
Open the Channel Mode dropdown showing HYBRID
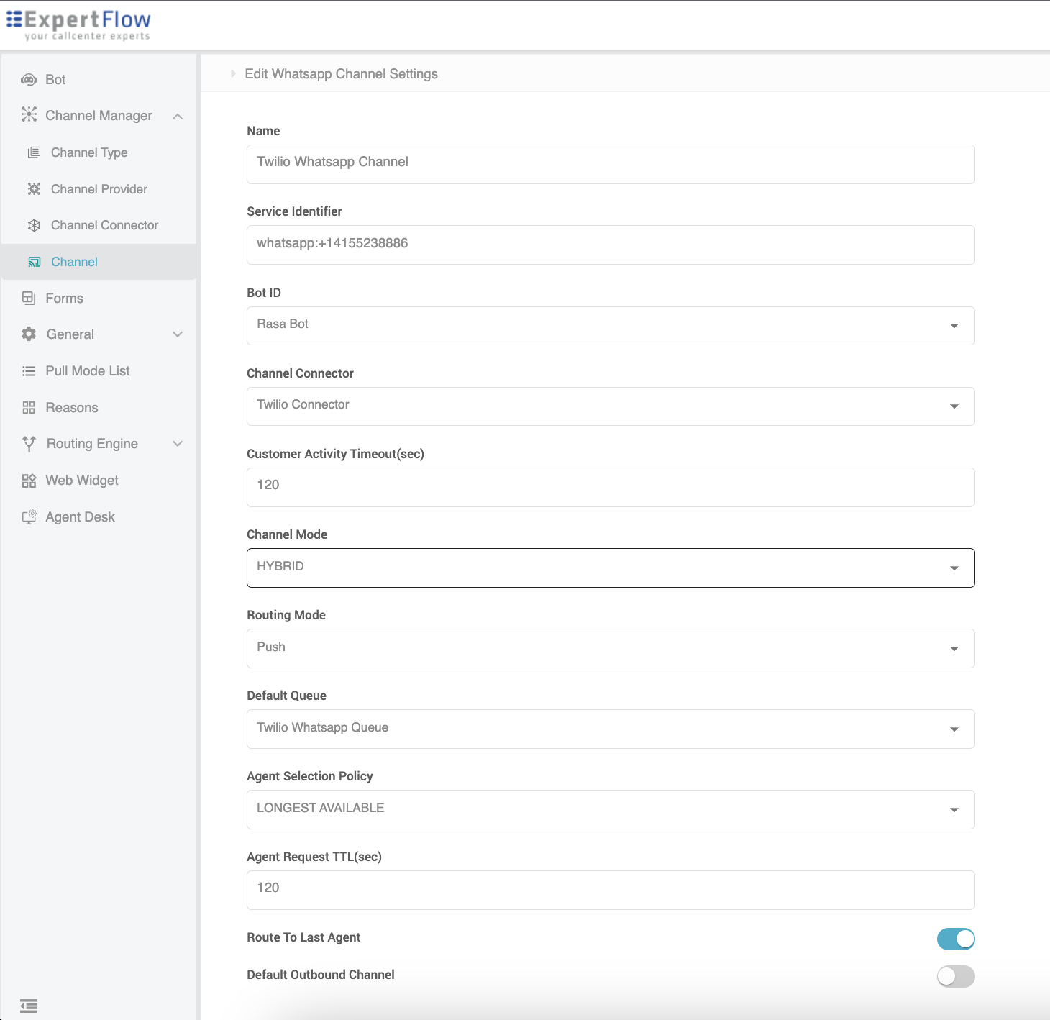click(x=610, y=568)
